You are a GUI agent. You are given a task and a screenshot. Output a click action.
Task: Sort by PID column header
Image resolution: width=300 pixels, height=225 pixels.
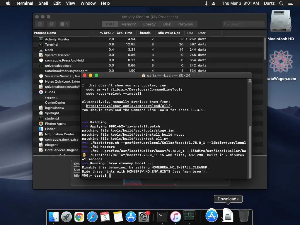coord(190,33)
